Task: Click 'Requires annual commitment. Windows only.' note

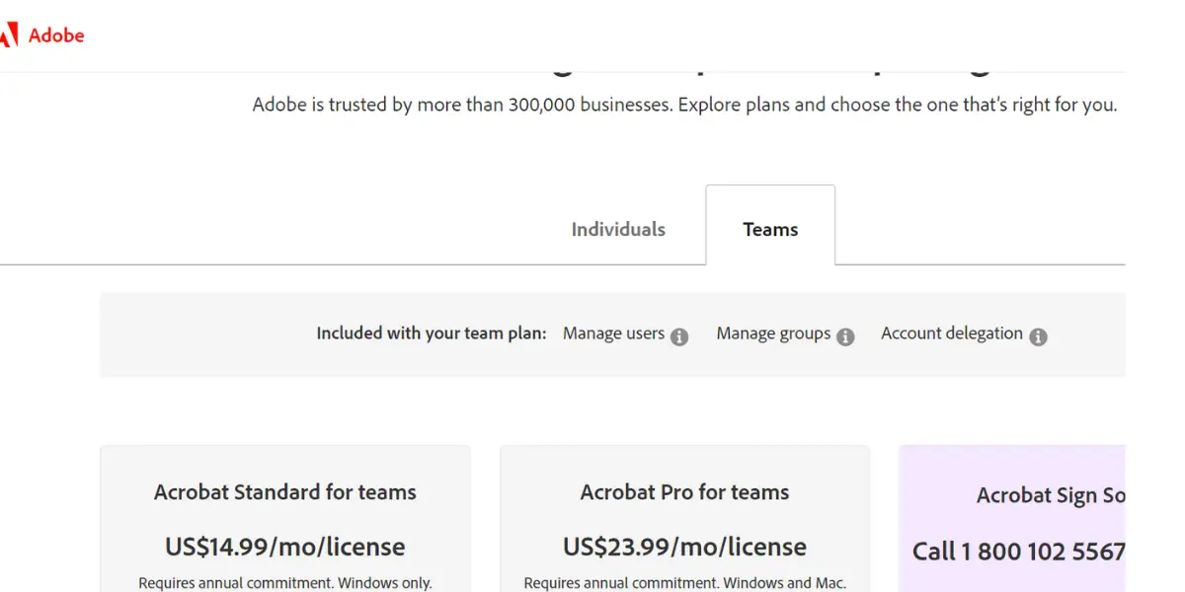Action: 285,583
